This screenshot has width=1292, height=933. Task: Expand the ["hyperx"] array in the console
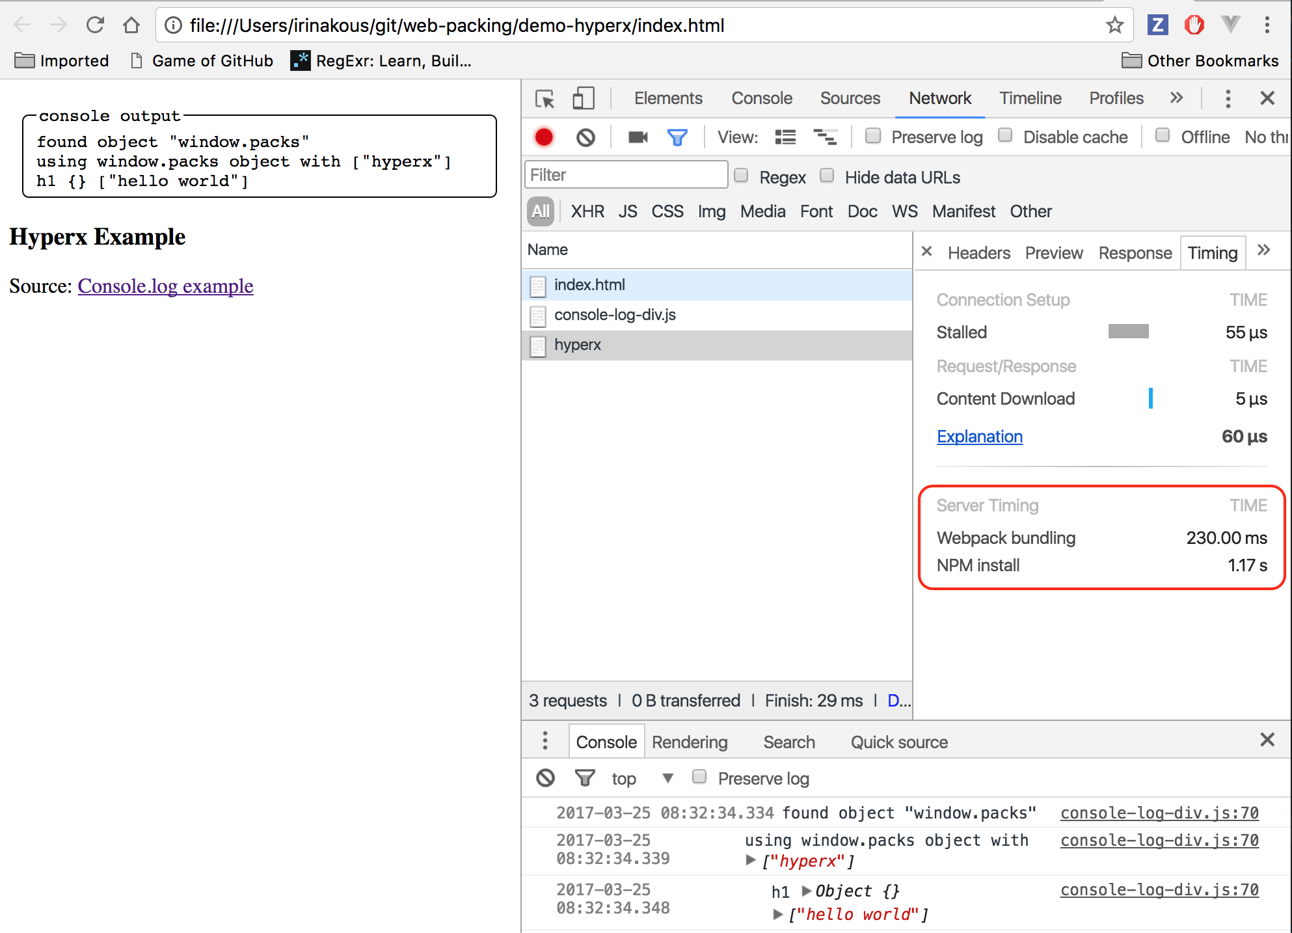click(x=751, y=860)
